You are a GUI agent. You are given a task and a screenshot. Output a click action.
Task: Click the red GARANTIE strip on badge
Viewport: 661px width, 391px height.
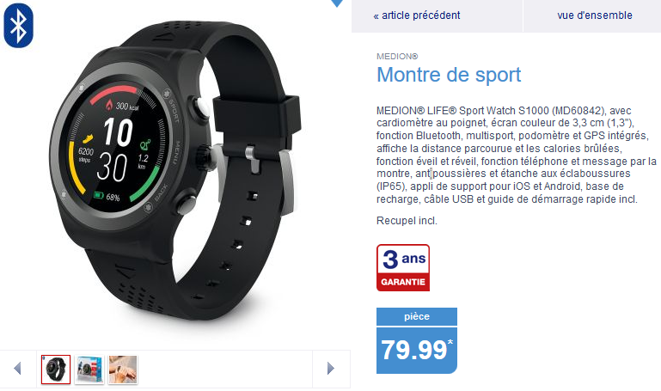tap(403, 282)
